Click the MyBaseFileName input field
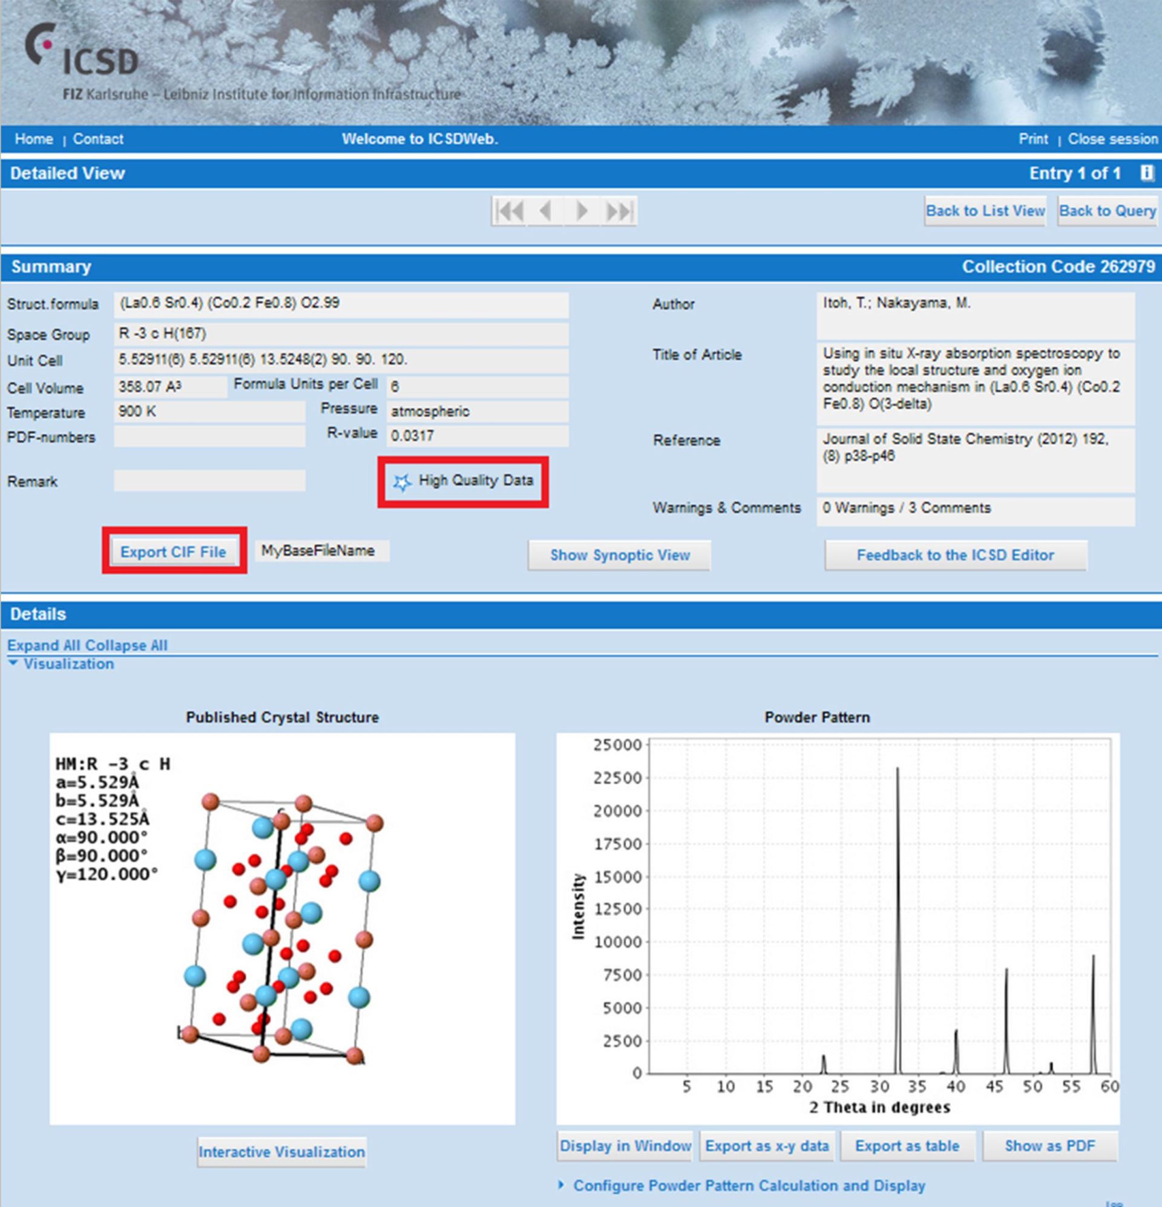Screen dimensions: 1162x1207 point(322,551)
